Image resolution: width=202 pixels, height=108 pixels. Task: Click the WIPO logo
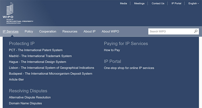18,13
